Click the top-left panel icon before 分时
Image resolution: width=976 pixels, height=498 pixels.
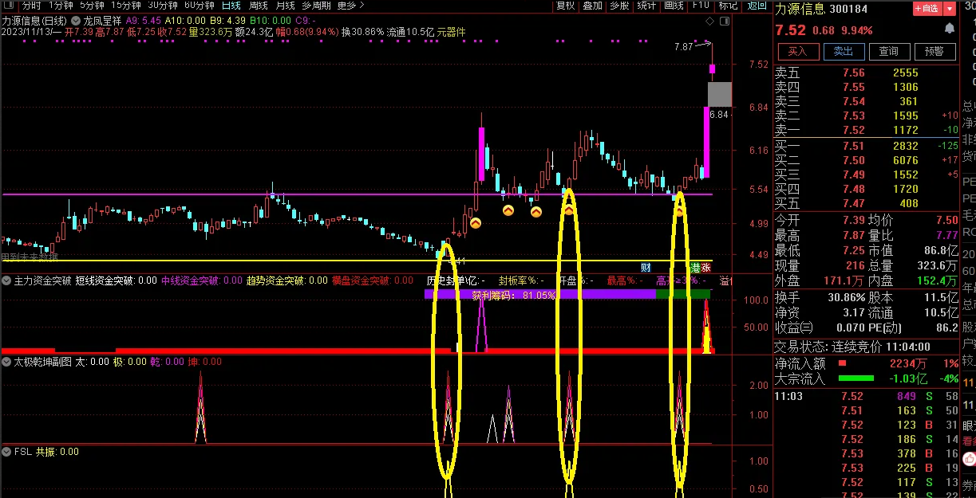point(10,6)
